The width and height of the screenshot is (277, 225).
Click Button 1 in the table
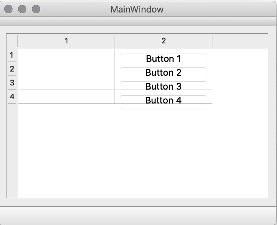click(x=163, y=59)
